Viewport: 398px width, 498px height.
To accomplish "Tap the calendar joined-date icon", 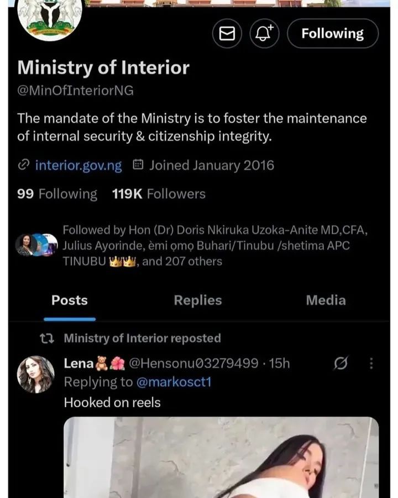I will tap(139, 165).
